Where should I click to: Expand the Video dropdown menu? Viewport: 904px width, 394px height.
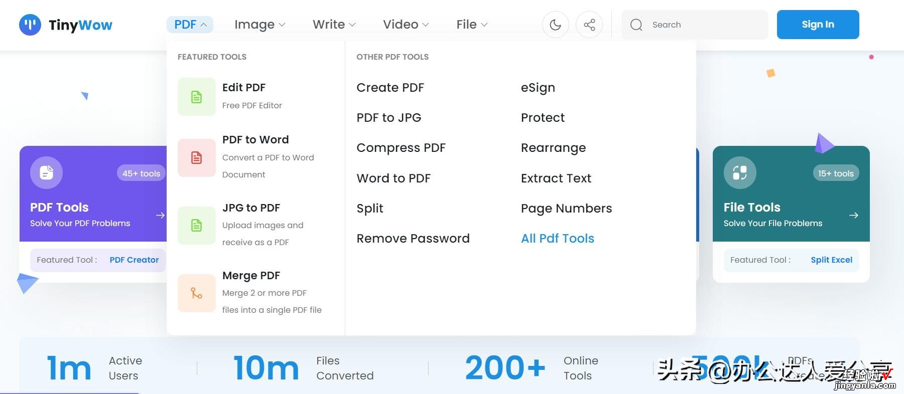click(x=406, y=25)
